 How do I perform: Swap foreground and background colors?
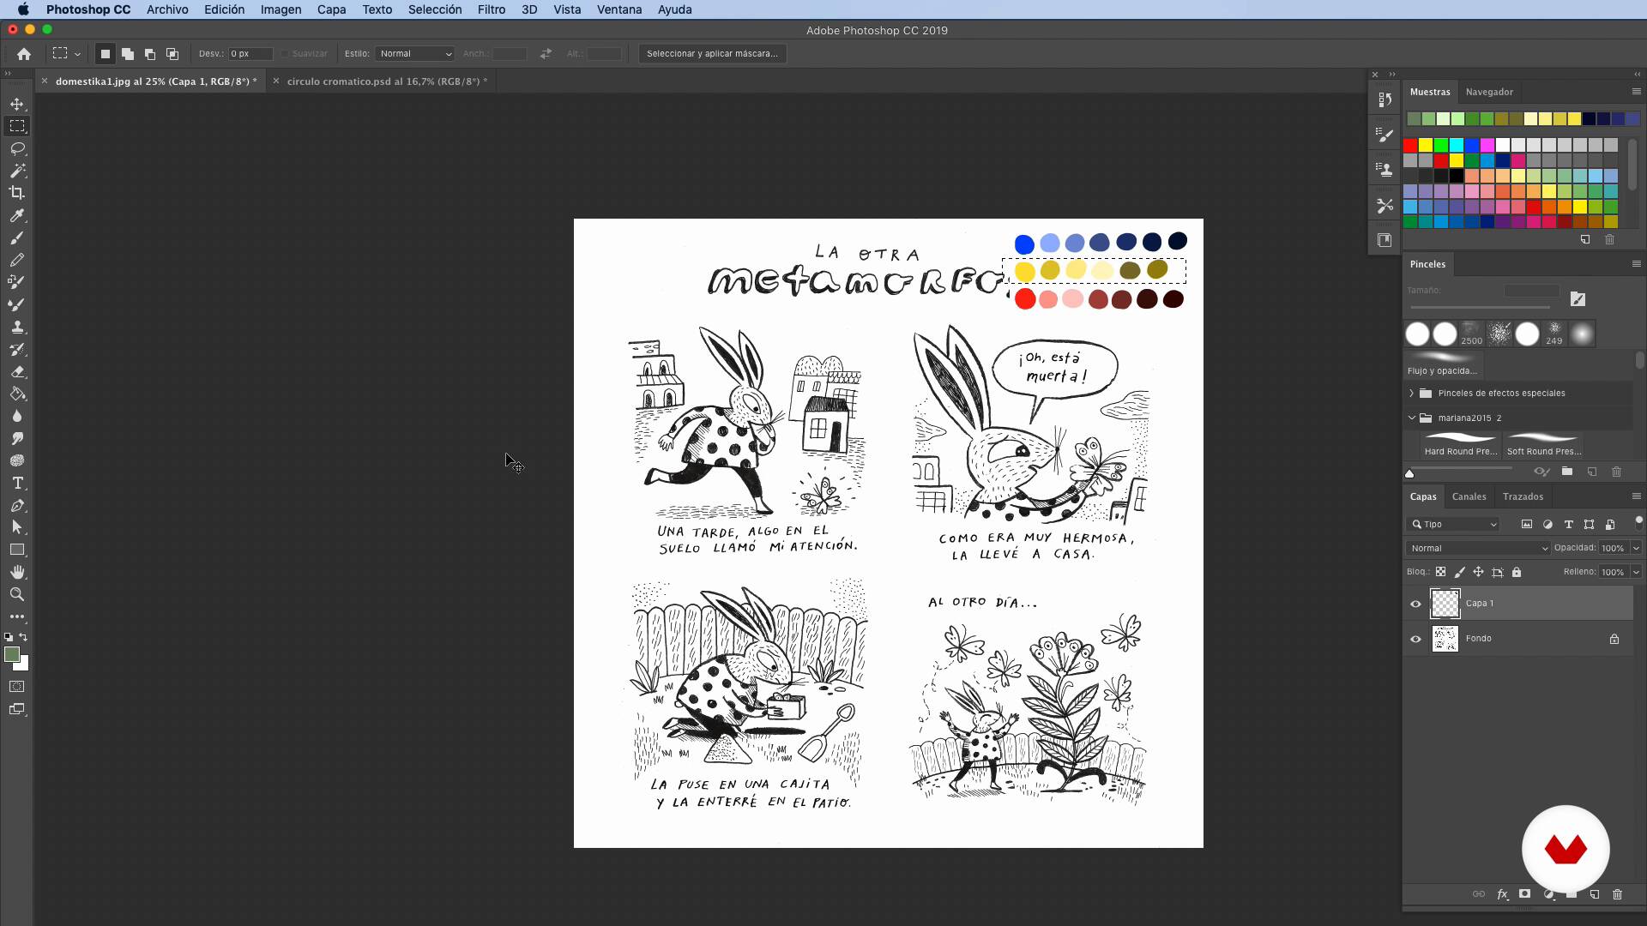click(24, 637)
